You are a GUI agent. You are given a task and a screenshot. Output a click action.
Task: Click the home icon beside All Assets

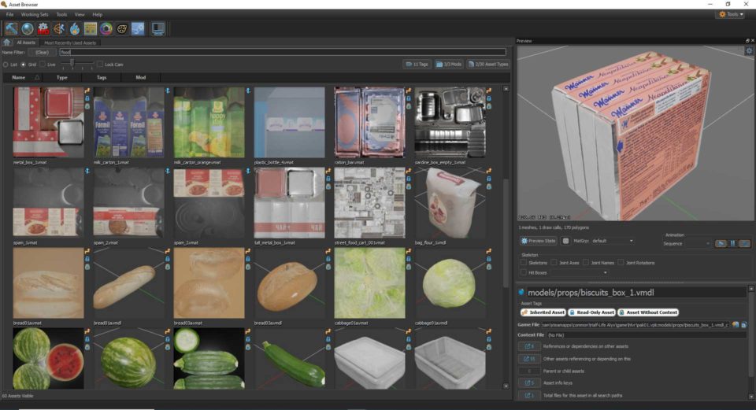pyautogui.click(x=6, y=42)
